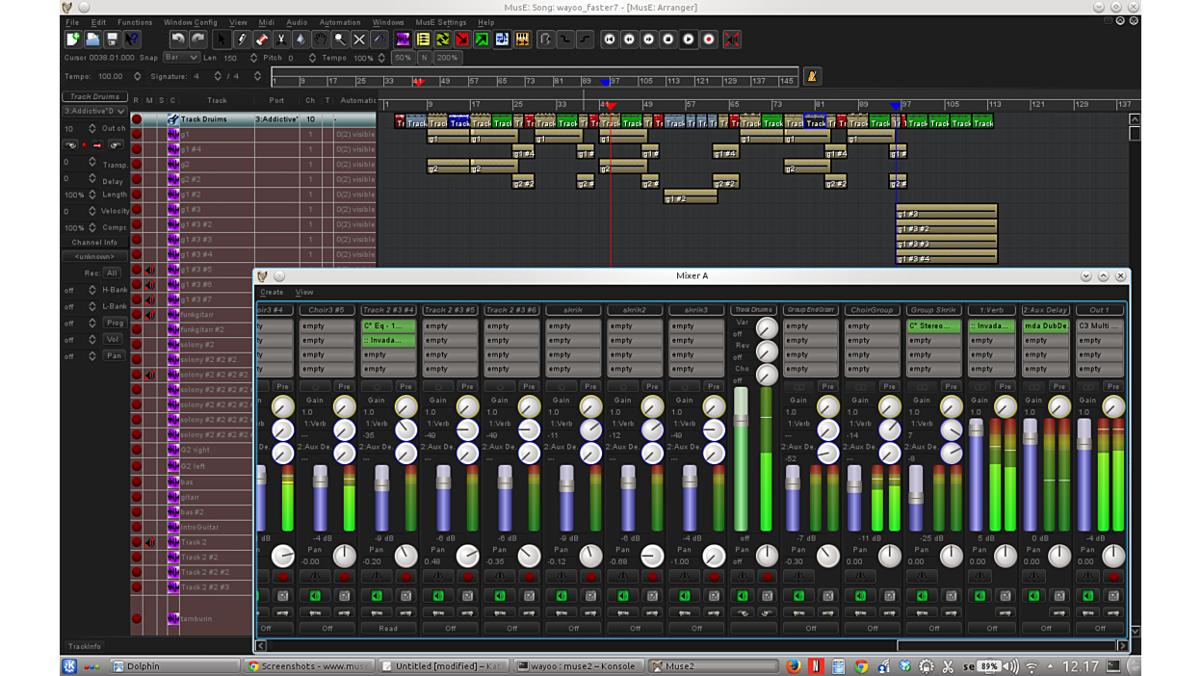Click the Panic button icon

pos(732,39)
